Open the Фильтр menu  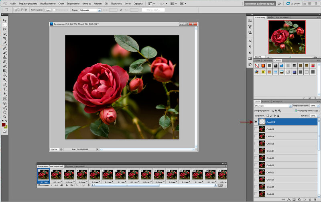pos(87,4)
